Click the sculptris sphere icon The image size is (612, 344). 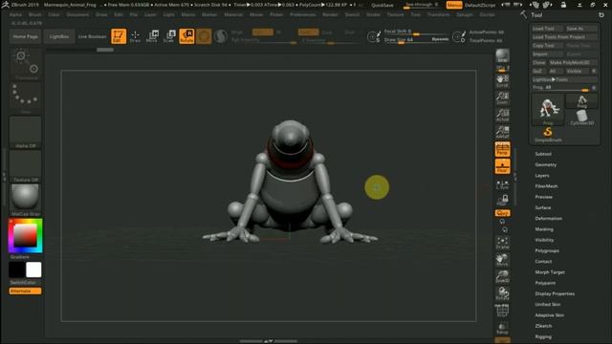221,36
